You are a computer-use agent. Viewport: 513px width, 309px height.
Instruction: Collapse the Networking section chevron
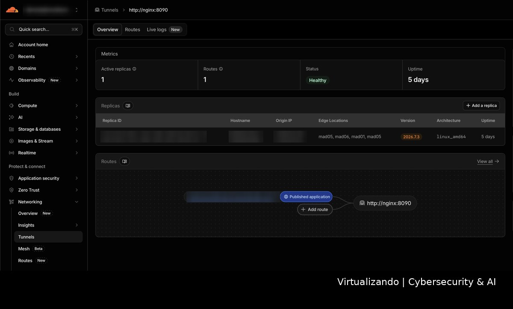coord(77,202)
